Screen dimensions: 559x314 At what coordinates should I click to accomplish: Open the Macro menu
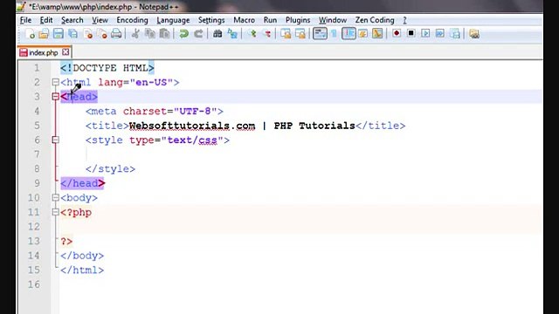click(x=245, y=20)
